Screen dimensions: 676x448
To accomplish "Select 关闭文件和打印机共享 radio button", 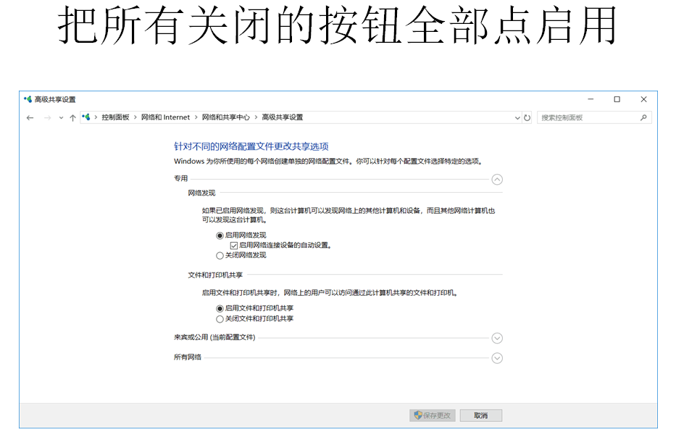I will coord(220,319).
